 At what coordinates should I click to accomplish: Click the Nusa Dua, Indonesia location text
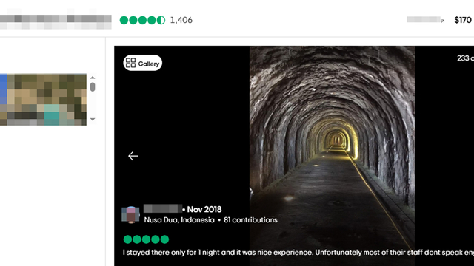point(179,220)
